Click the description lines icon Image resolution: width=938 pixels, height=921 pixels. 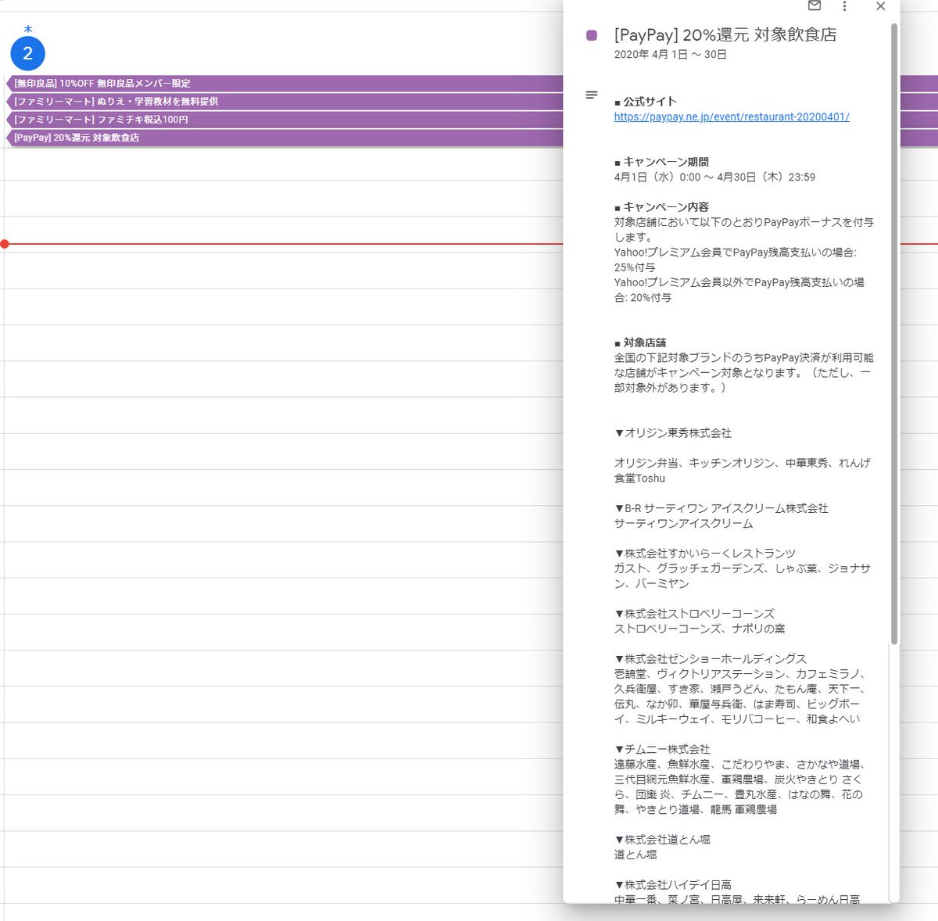click(592, 95)
